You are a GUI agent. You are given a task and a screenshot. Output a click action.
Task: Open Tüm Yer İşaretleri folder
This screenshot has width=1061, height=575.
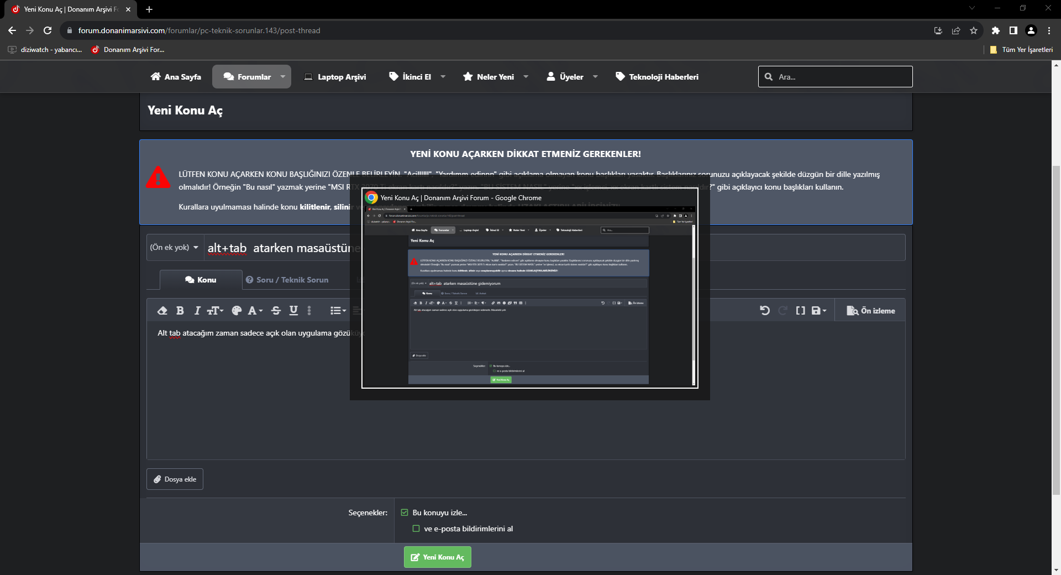click(x=1021, y=50)
